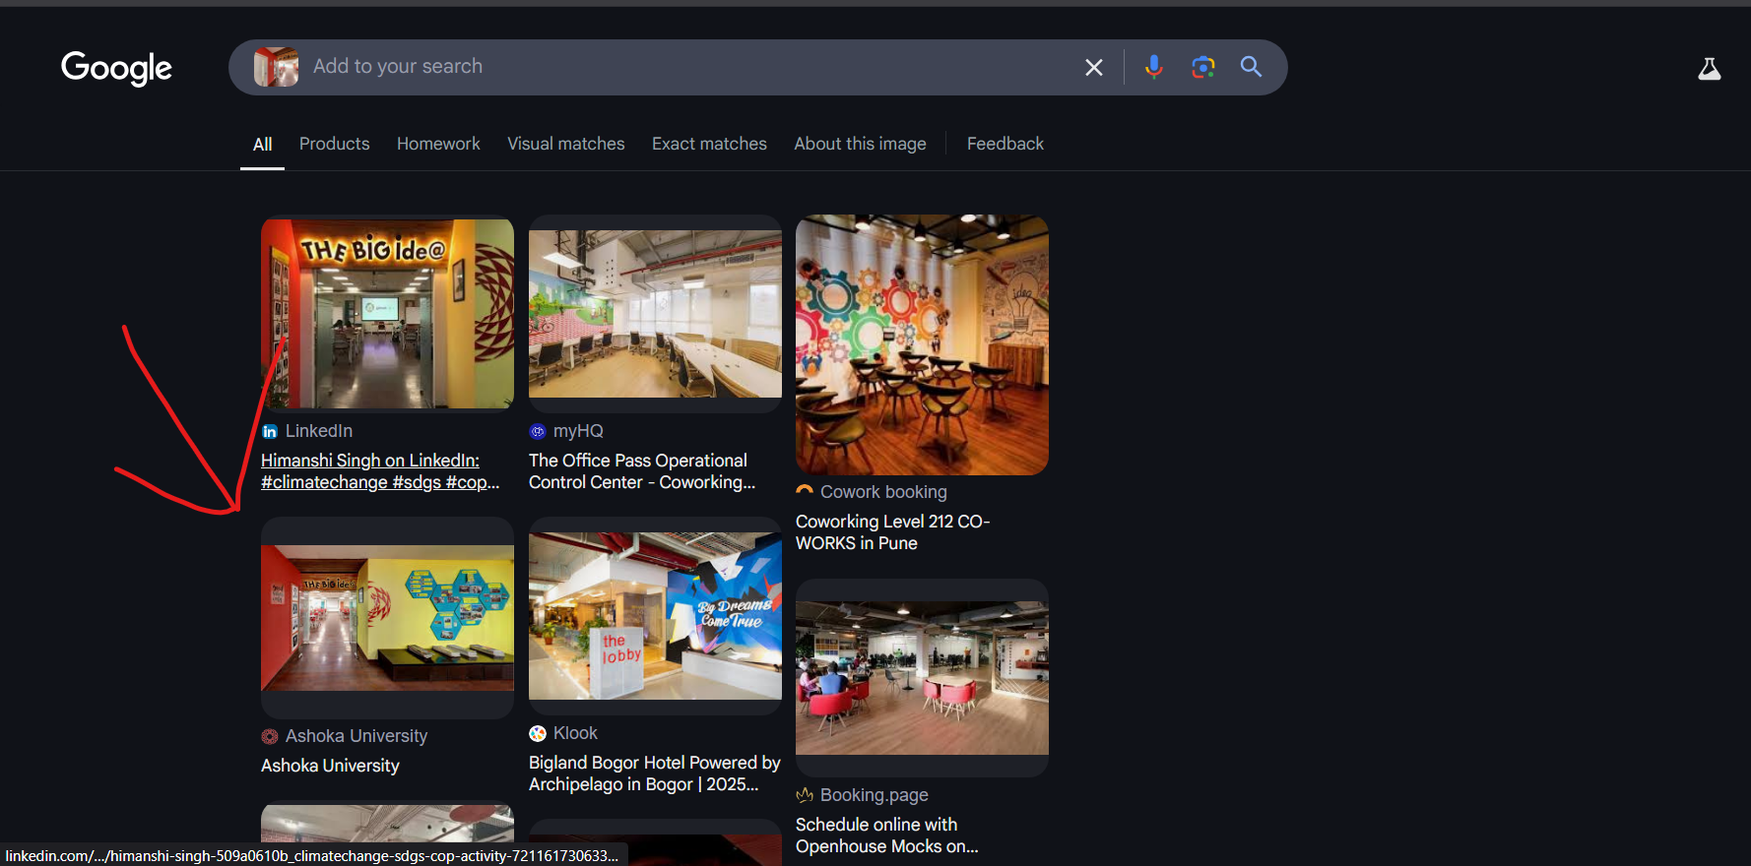1751x866 pixels.
Task: Clear the search with the X icon
Action: click(x=1093, y=67)
